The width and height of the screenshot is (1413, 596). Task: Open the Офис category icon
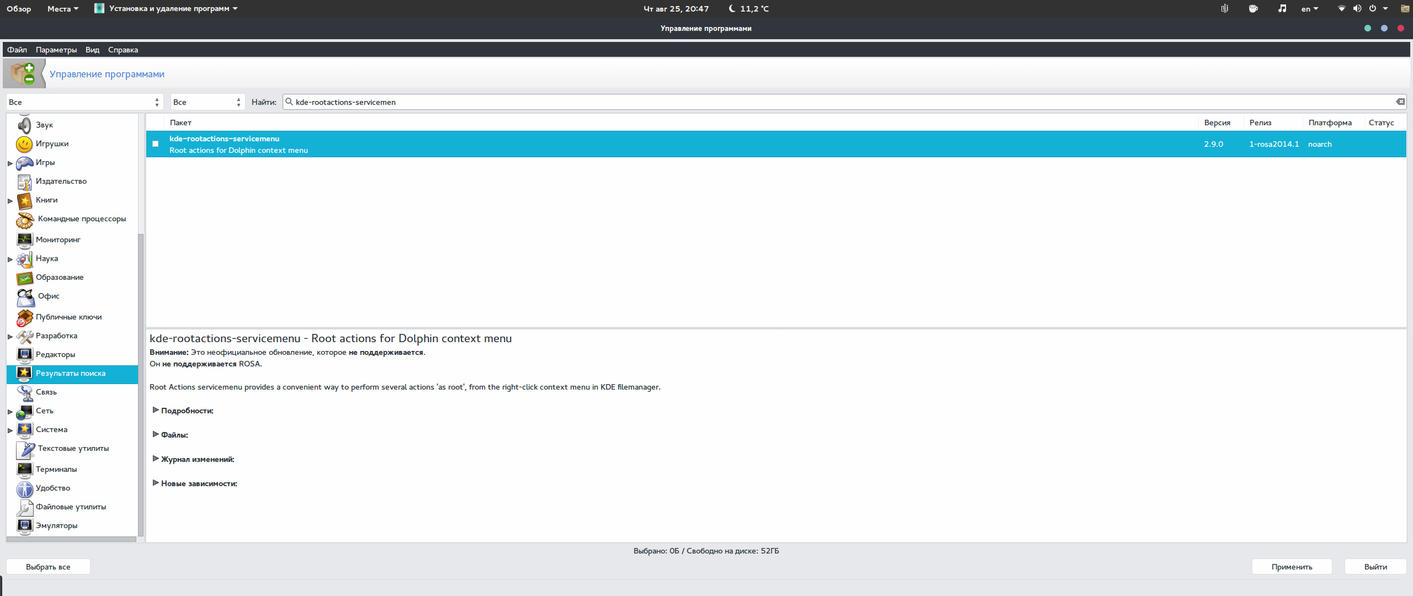tap(25, 297)
